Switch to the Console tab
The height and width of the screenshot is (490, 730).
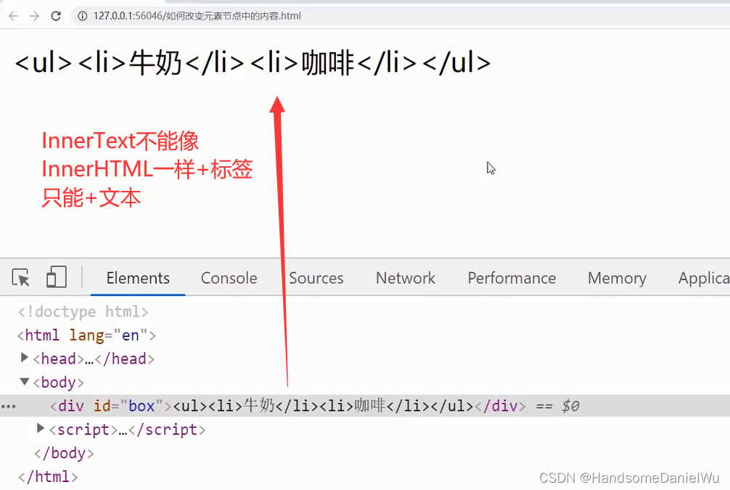[229, 277]
